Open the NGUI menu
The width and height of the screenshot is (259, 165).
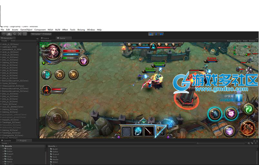(x=50, y=30)
